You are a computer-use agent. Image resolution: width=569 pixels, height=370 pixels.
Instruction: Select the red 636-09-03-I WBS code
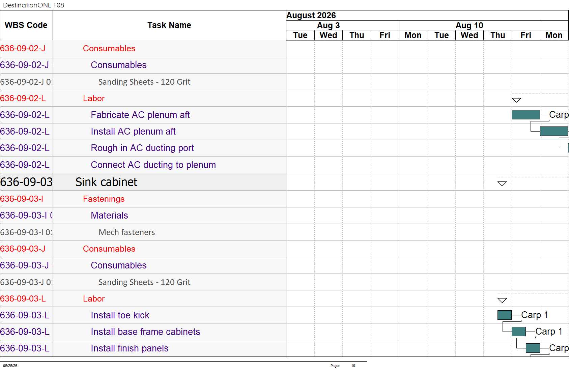pos(22,199)
